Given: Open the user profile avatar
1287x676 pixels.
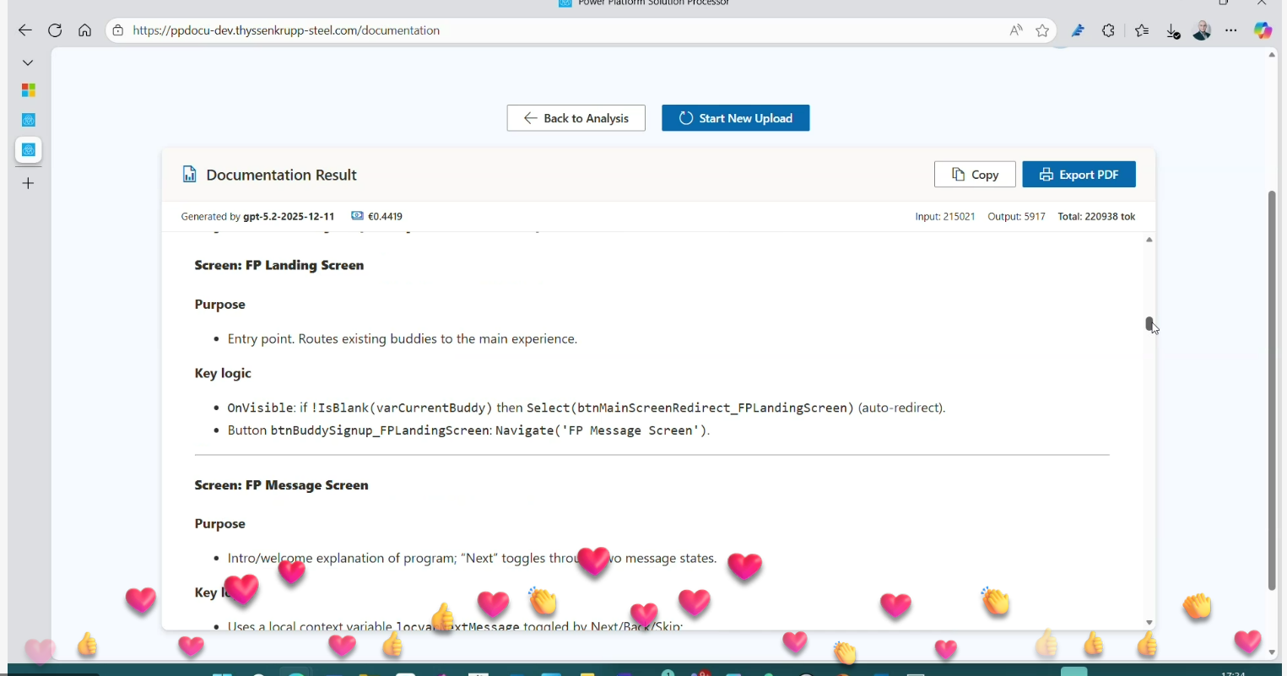Looking at the screenshot, I should click(1202, 30).
